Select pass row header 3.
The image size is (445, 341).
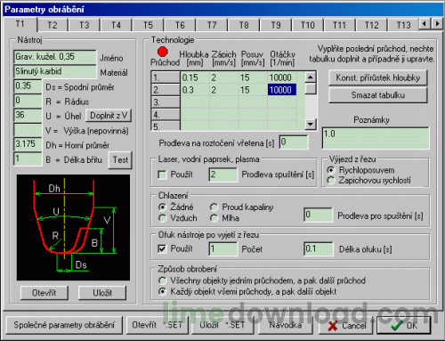166,102
